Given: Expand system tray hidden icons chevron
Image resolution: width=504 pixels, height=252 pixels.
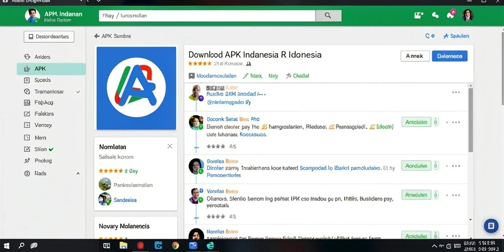Looking at the screenshot, I should pos(435,246).
